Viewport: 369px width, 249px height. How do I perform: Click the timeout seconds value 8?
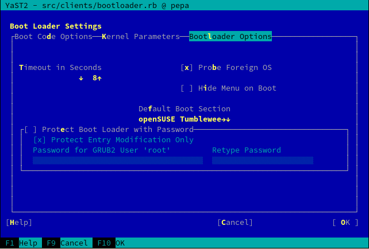94,78
